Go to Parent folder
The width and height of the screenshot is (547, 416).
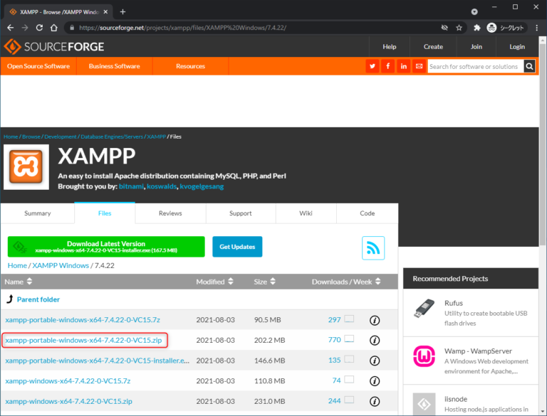[38, 299]
